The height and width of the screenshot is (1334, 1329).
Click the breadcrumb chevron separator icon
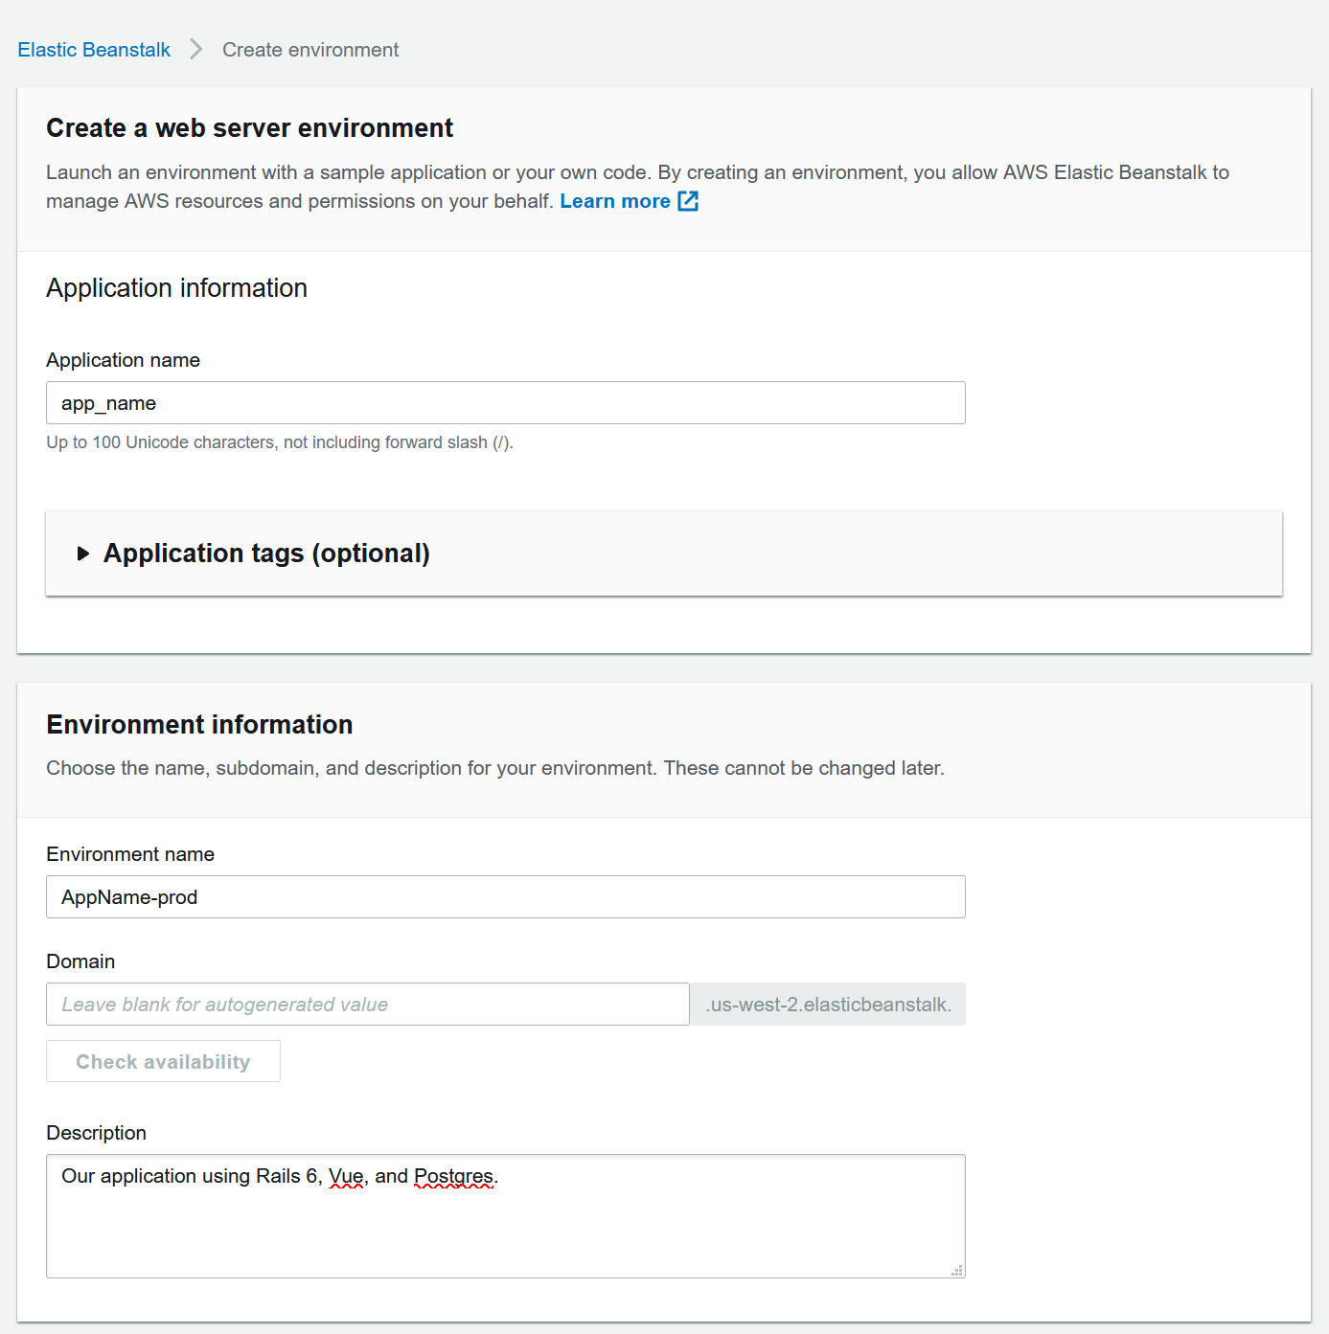[x=196, y=49]
